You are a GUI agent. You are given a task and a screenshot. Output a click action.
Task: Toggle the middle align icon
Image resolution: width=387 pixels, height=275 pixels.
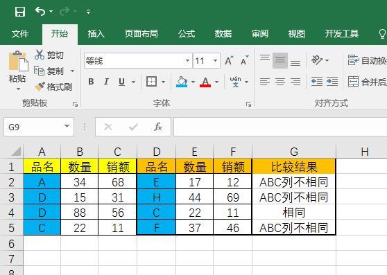pos(280,60)
